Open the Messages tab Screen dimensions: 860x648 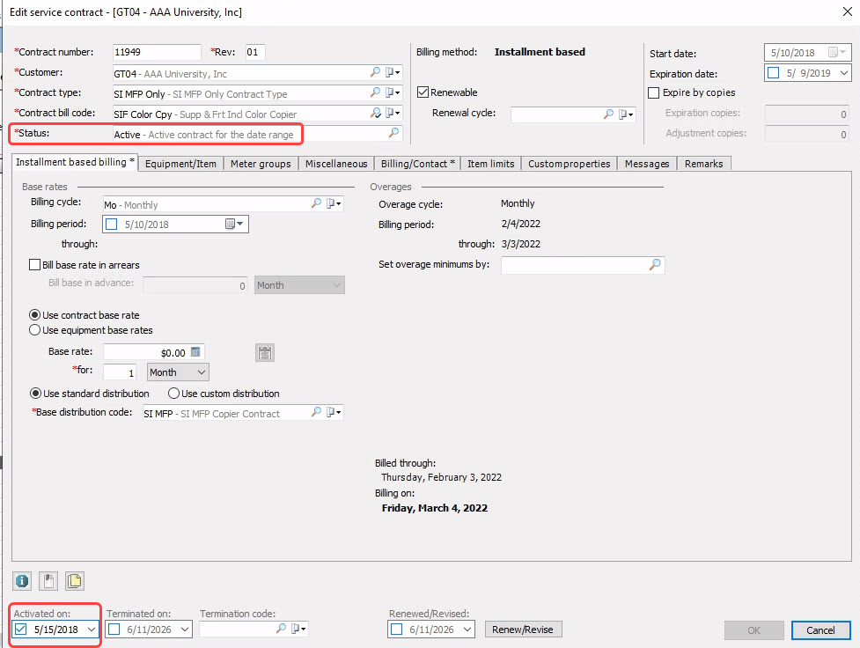647,164
